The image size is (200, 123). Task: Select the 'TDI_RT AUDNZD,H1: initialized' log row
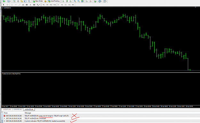pos(101,119)
